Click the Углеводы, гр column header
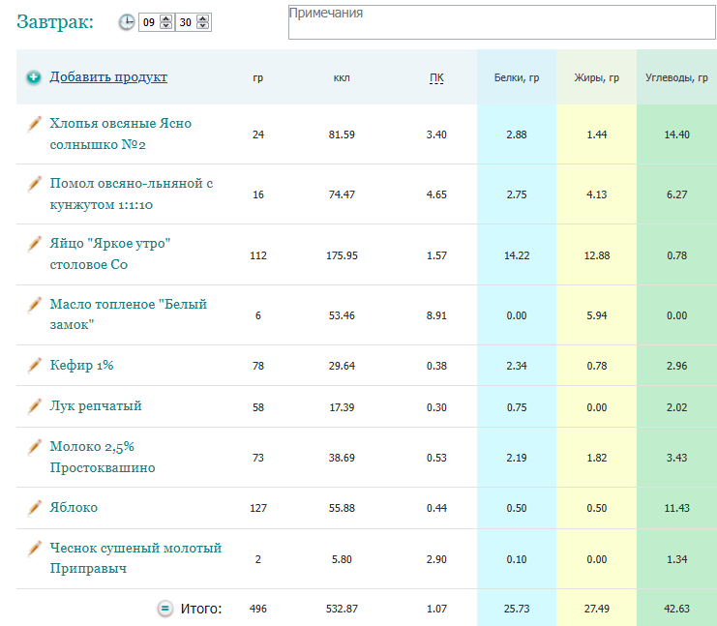Viewport: 717px width, 626px height. 676,77
